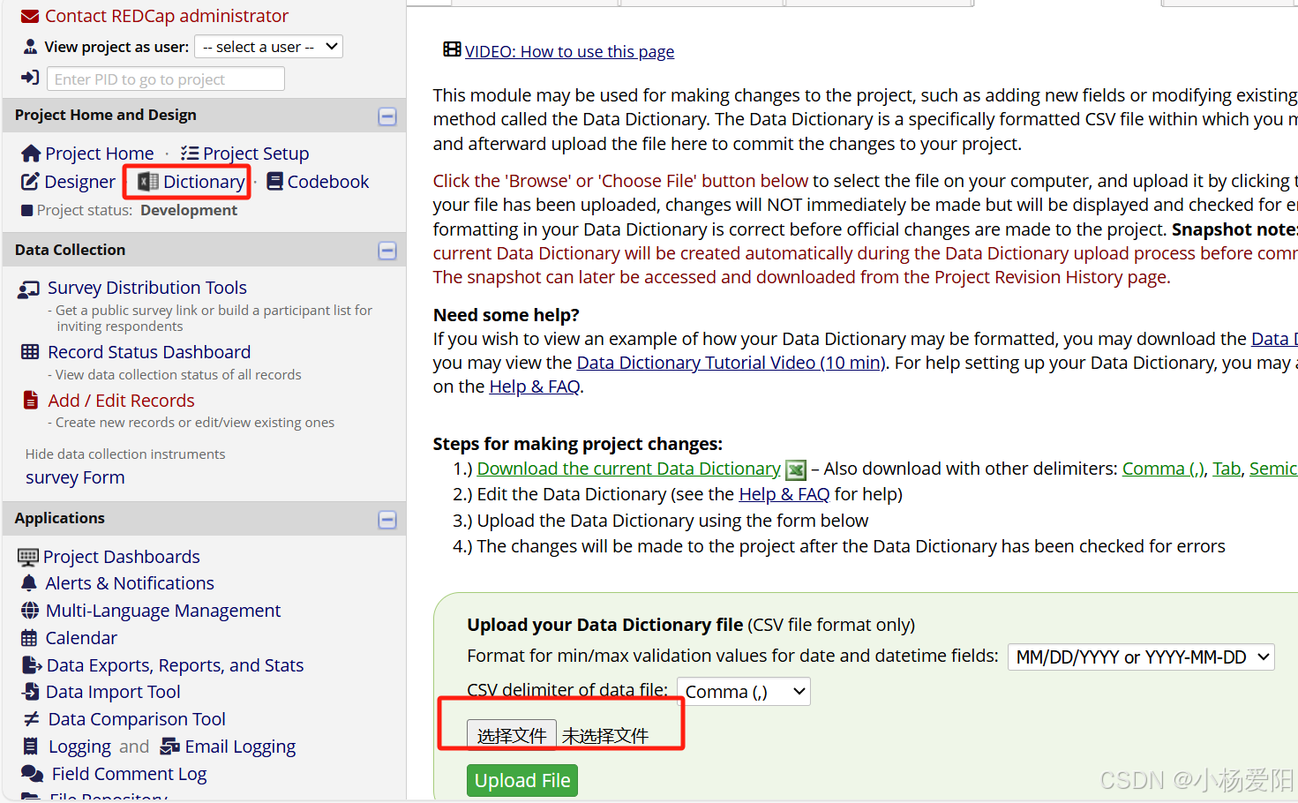Image resolution: width=1298 pixels, height=803 pixels.
Task: Open Multi-Language Management
Action: 163,611
